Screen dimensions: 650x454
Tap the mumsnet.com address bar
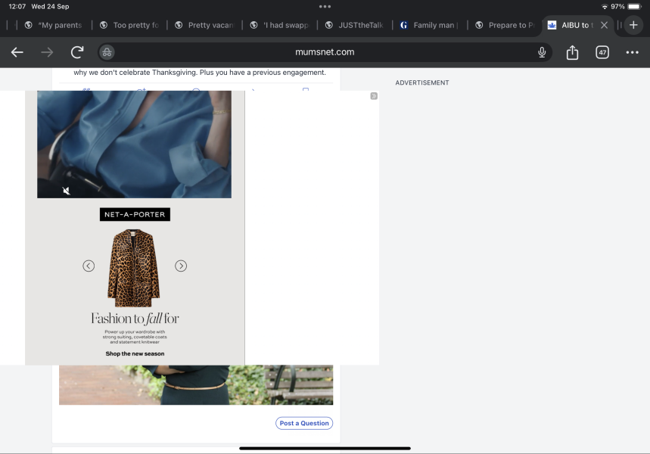325,52
